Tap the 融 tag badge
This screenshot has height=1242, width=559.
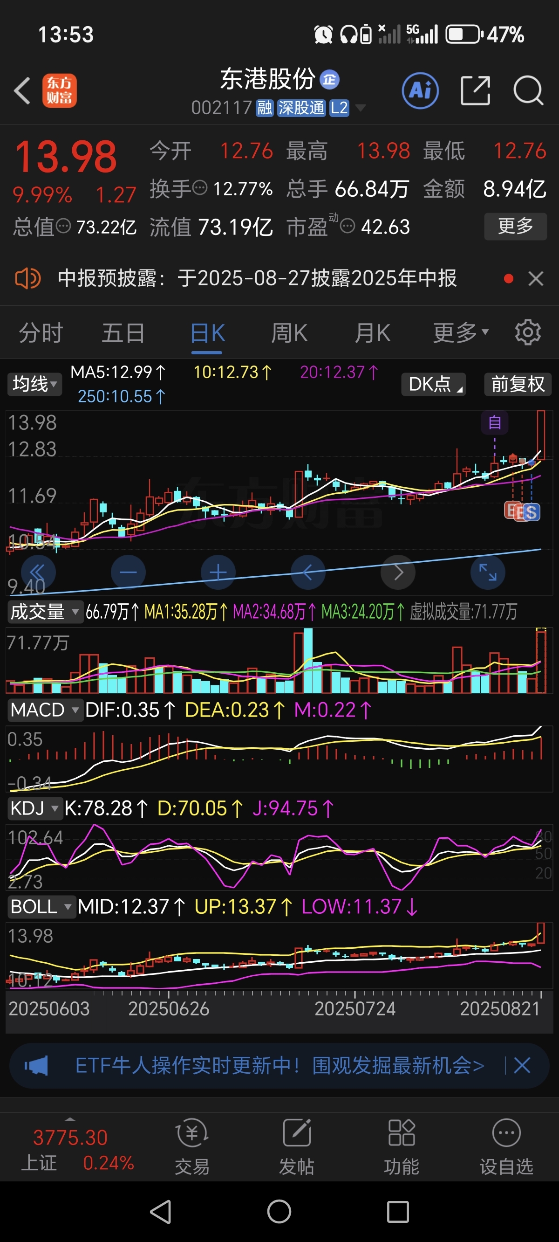[265, 108]
